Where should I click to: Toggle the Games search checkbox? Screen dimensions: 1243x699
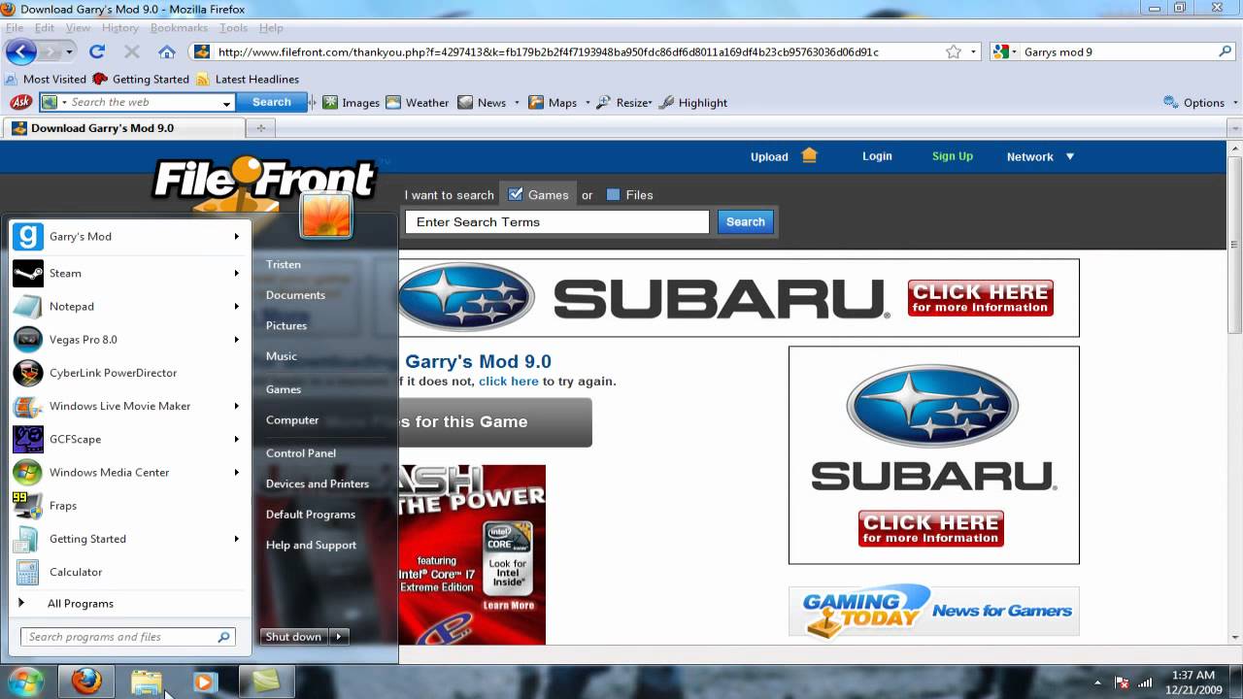tap(516, 194)
